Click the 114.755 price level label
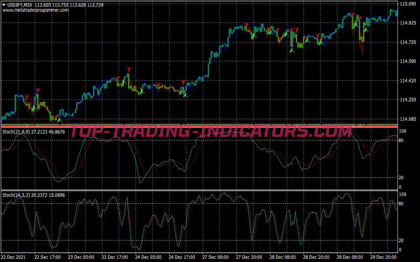This screenshot has height=262, width=420. pyautogui.click(x=408, y=42)
